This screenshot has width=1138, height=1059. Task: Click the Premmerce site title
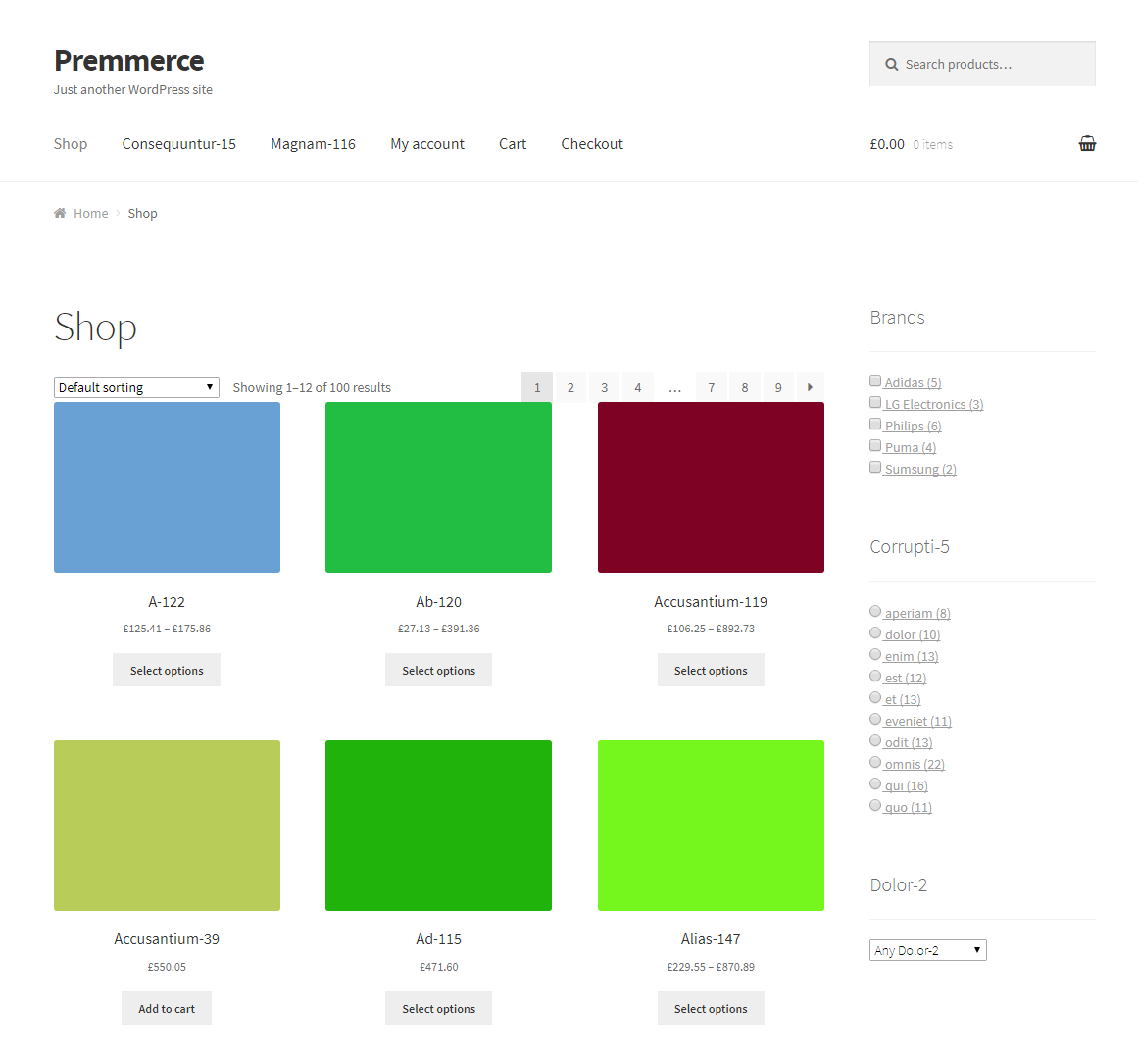(129, 61)
